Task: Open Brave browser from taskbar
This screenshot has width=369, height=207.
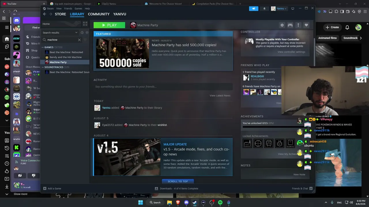Action: (x=178, y=202)
